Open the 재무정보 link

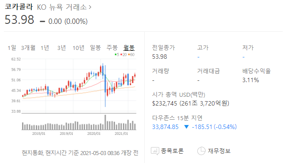point(219,151)
